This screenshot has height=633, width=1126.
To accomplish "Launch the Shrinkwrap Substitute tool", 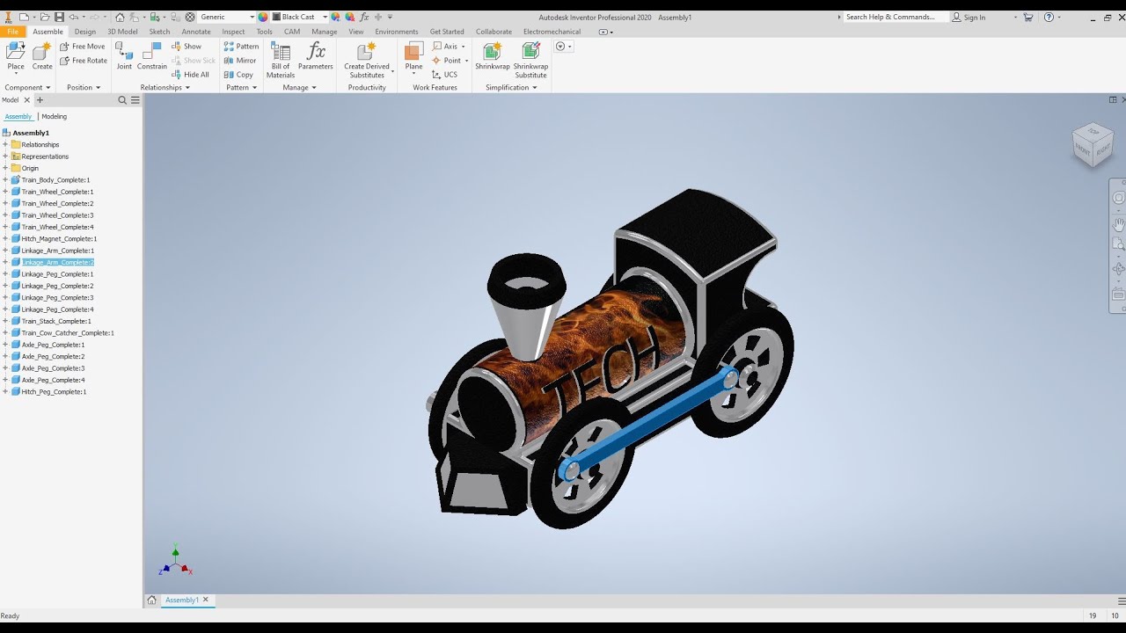I will tap(530, 60).
